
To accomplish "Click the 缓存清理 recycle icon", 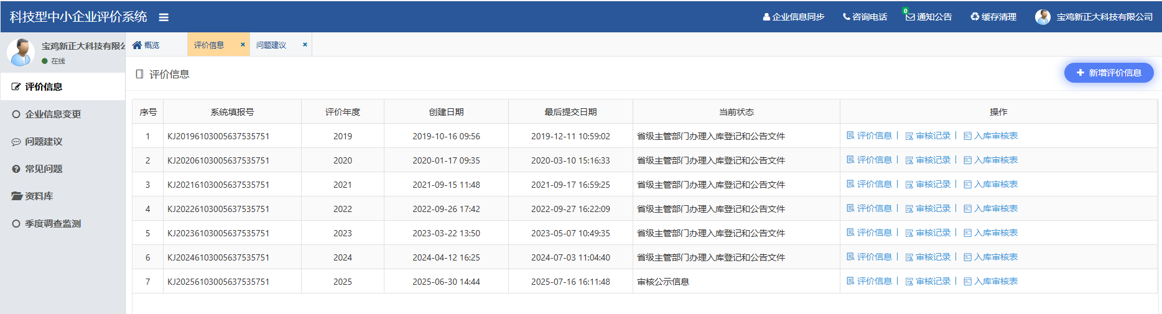I will pos(975,17).
